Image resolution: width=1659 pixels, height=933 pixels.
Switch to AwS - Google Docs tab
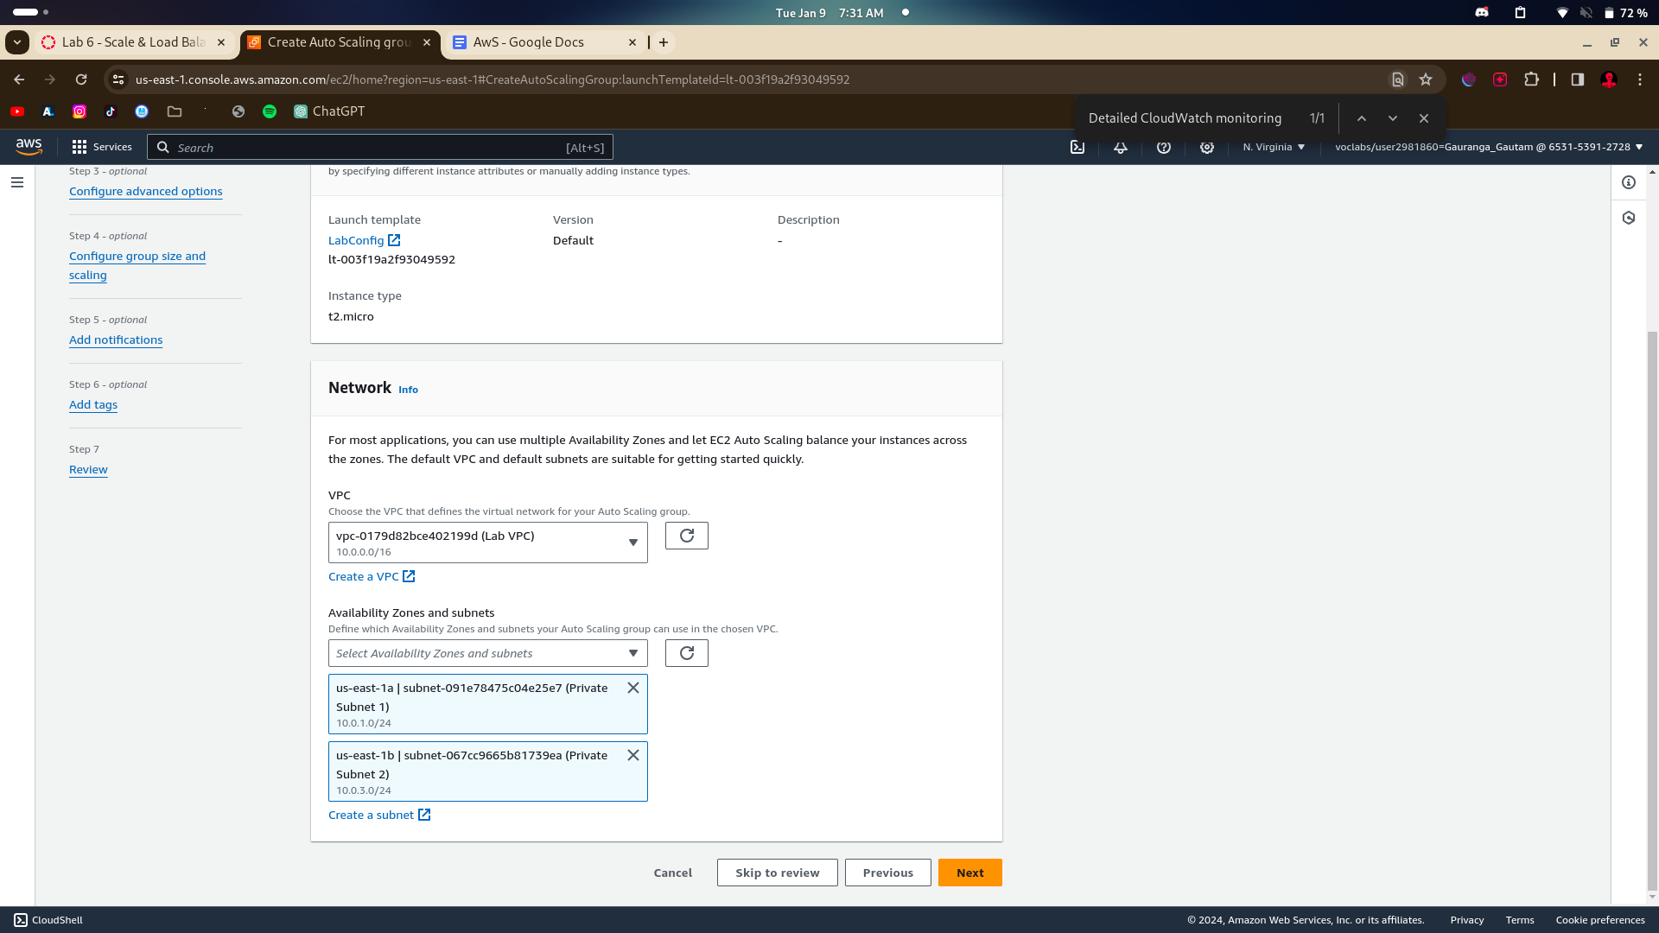pos(529,42)
